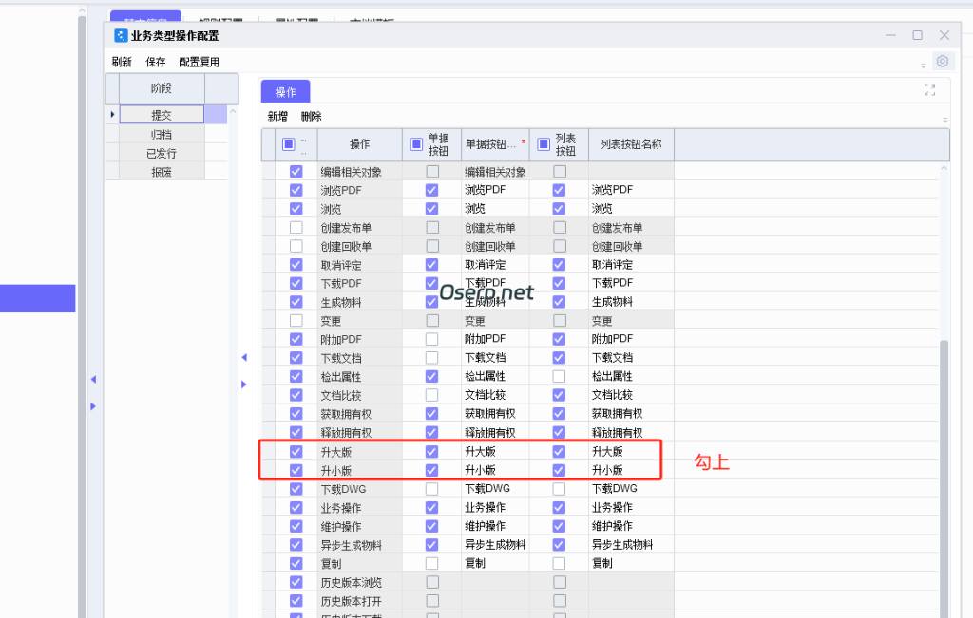
Task: Click the collapse arrow beside the left panel
Action: (x=244, y=357)
